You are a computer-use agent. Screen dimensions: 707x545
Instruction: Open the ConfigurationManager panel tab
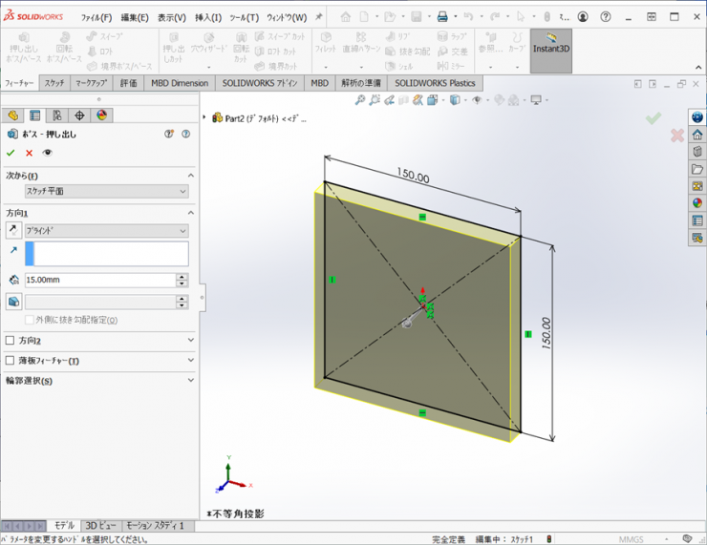(57, 115)
